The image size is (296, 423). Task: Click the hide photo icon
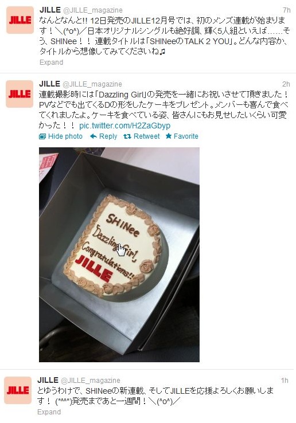point(42,136)
